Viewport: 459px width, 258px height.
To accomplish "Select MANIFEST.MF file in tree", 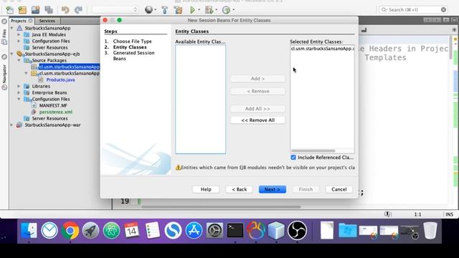I will coord(53,105).
